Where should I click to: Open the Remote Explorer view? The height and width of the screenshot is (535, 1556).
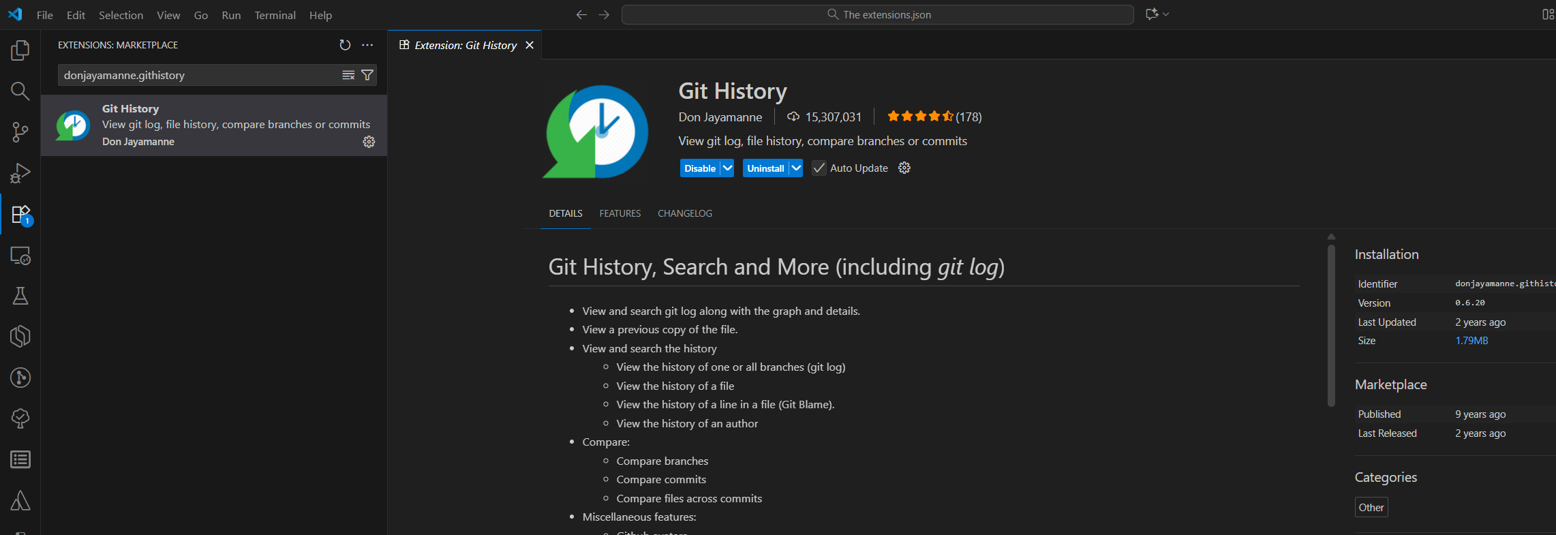click(20, 256)
